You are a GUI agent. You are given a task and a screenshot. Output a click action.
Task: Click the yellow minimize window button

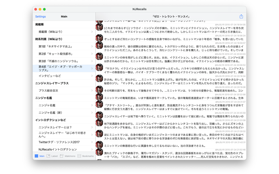[40, 9]
